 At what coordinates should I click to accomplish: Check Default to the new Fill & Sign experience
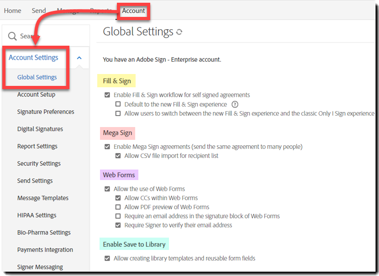118,104
